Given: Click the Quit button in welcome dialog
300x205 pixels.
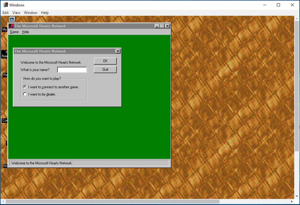Looking at the screenshot, I should tap(105, 69).
